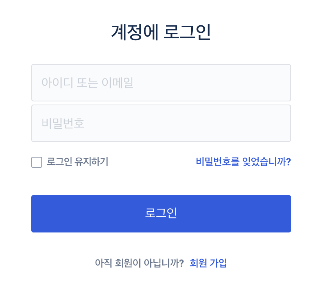Click the 로그인 유지하기 label text

78,161
